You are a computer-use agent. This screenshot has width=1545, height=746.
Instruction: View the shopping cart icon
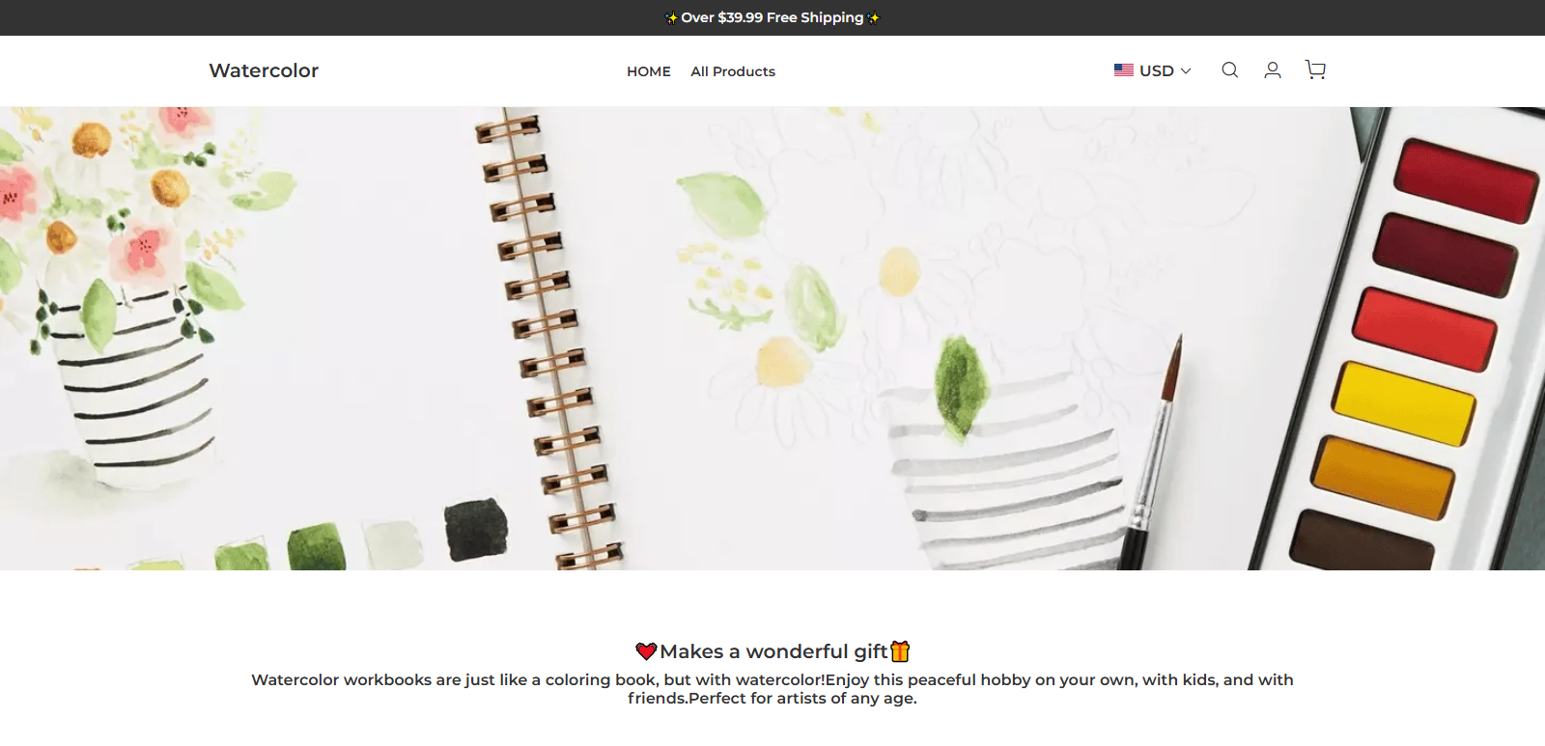point(1315,69)
